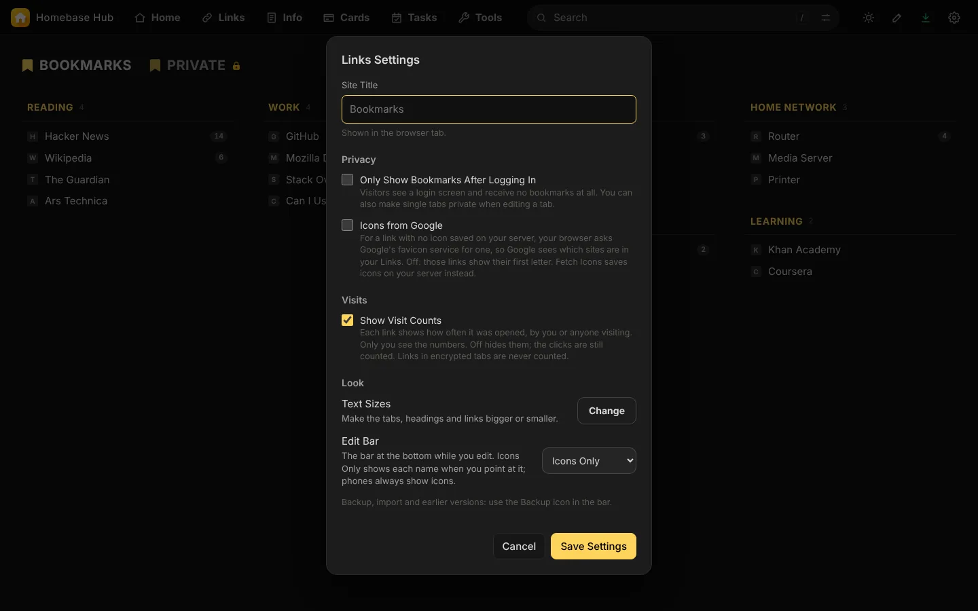Screen dimensions: 978x611
Task: Click Save Settings
Action: coord(594,547)
